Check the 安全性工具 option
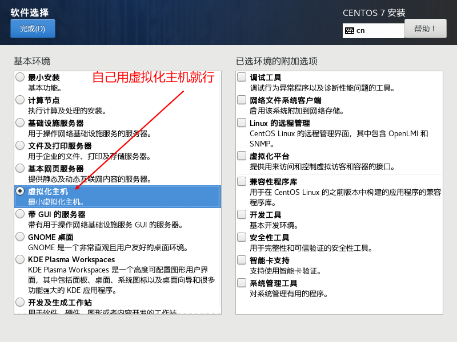Image resolution: width=457 pixels, height=342 pixels. (x=242, y=237)
